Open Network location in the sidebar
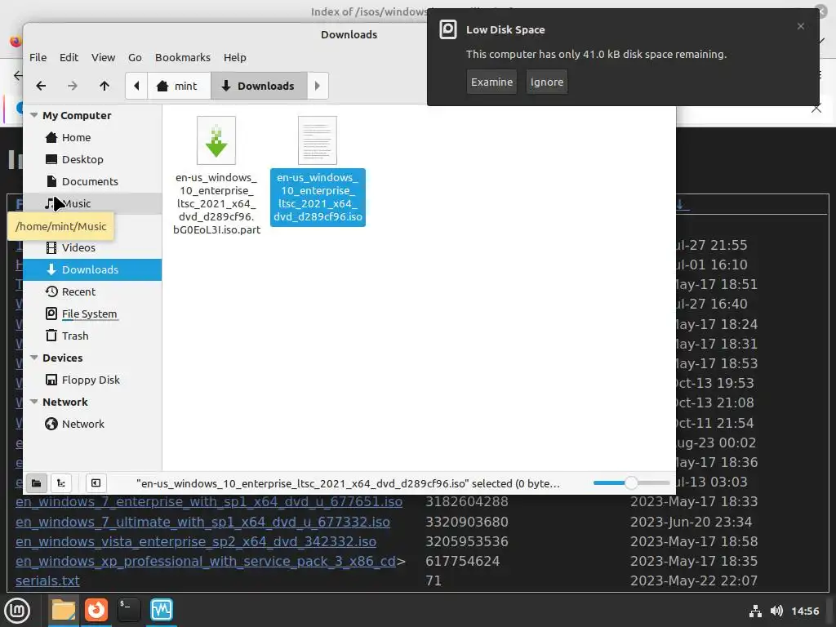 pyautogui.click(x=92, y=425)
